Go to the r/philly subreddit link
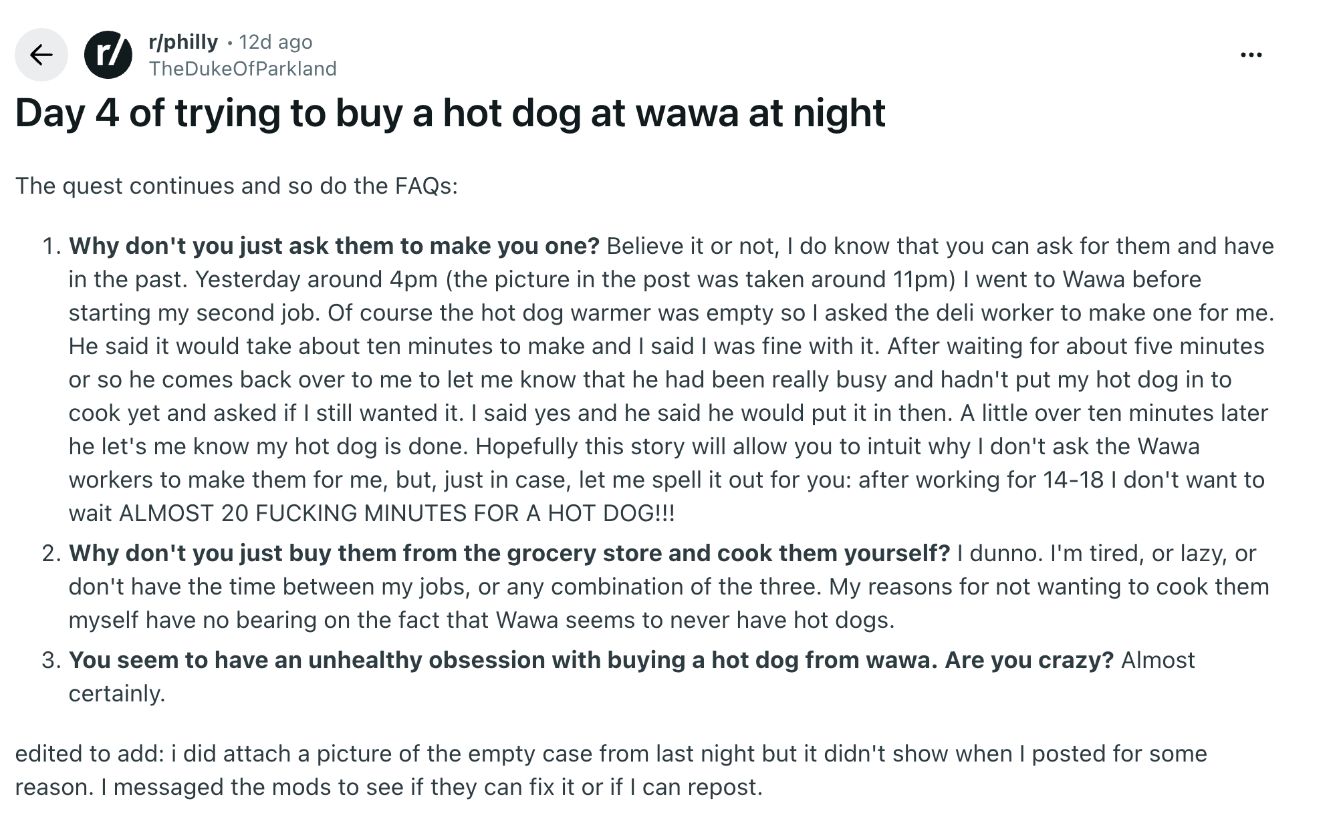 coord(183,42)
